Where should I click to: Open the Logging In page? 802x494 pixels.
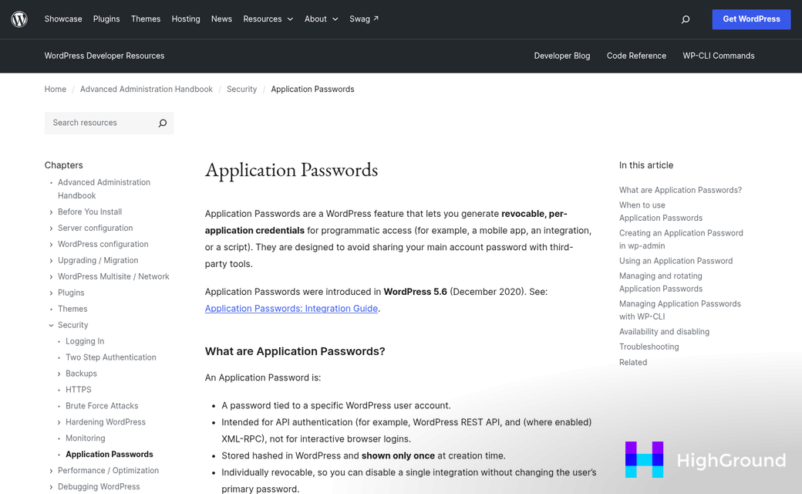pos(85,341)
